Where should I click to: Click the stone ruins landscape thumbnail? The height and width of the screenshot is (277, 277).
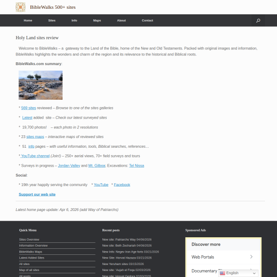pos(41,85)
